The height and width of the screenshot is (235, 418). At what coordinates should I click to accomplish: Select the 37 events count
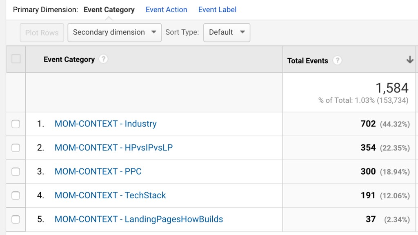[371, 219]
